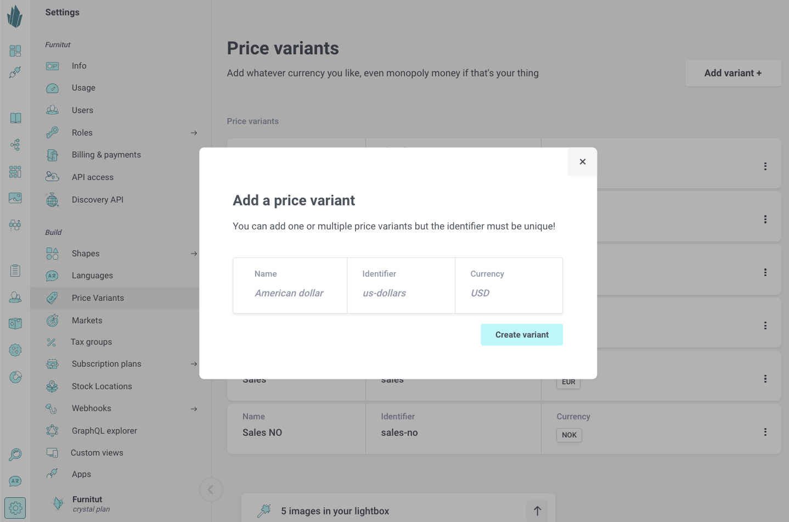The width and height of the screenshot is (789, 522).
Task: Click the Add variant + button
Action: (x=732, y=73)
